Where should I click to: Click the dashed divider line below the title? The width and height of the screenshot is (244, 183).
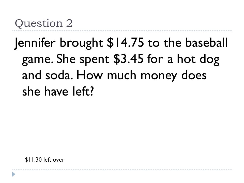[122, 31]
